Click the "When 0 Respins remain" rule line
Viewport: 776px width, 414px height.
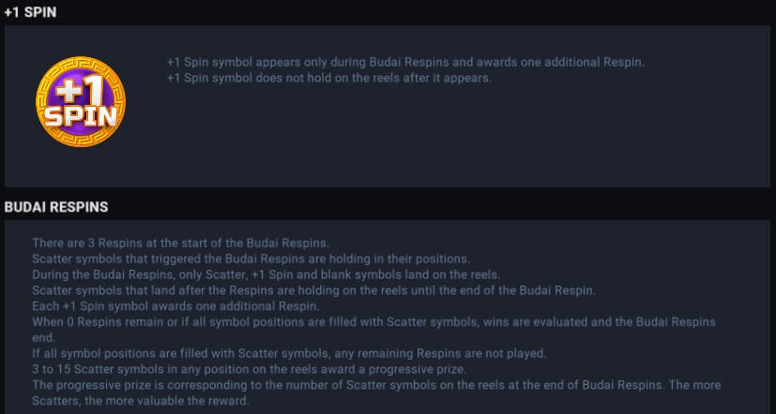[x=373, y=322]
